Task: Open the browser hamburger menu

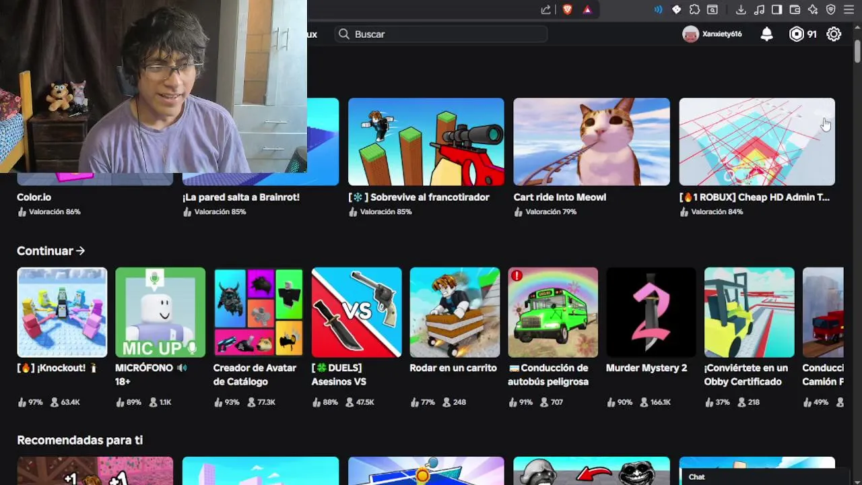Action: point(849,9)
